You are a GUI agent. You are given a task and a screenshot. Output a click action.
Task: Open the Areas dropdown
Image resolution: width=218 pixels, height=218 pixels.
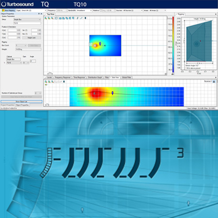pos(157,10)
